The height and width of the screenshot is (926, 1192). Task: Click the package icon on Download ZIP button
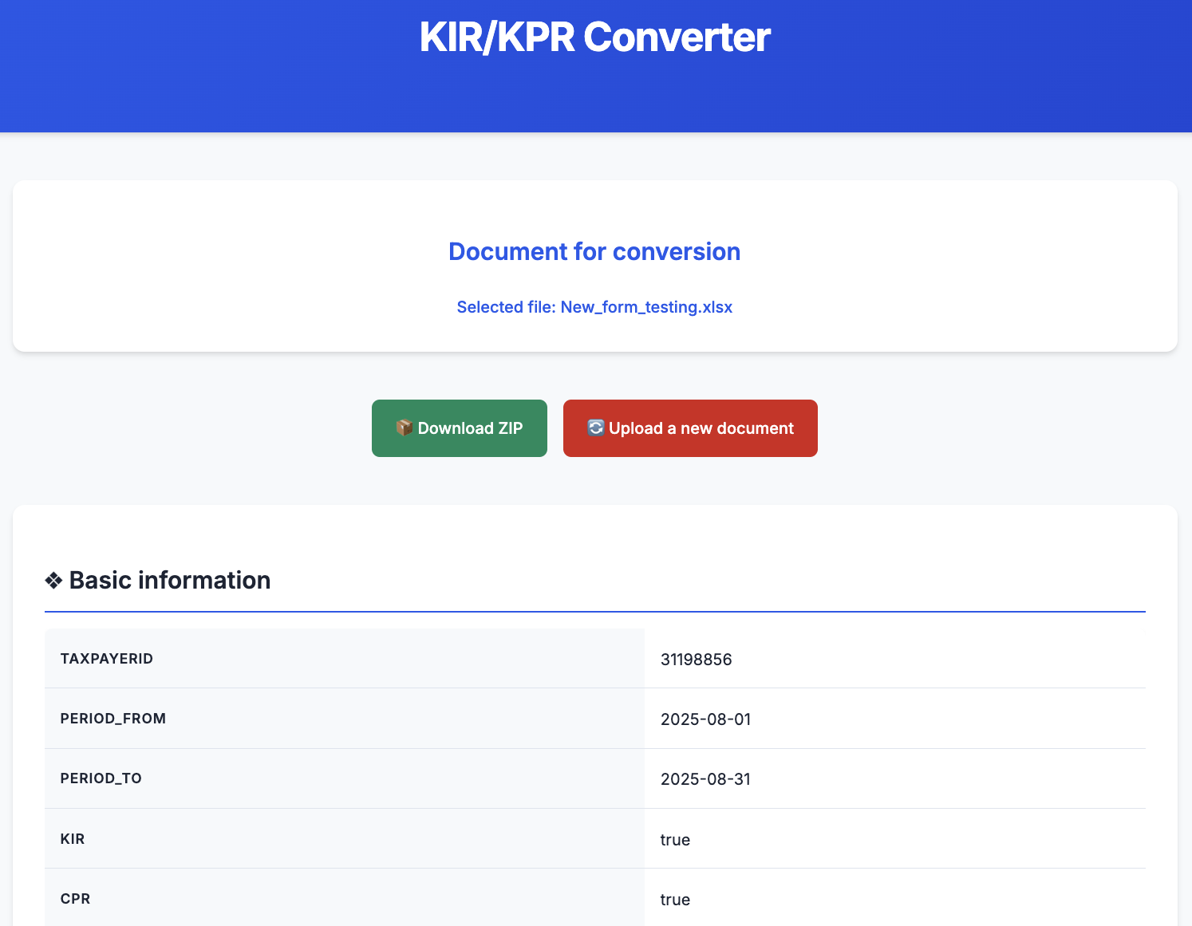pos(404,428)
